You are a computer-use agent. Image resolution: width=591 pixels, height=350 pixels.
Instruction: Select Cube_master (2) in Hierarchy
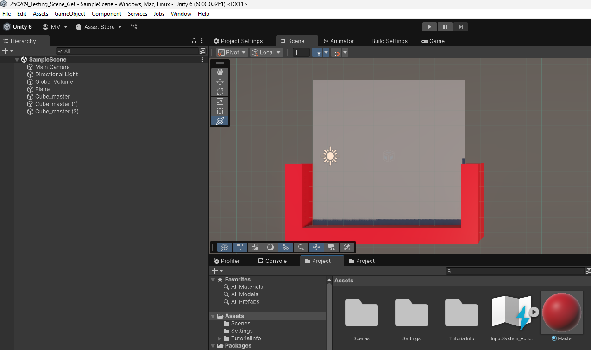click(57, 112)
